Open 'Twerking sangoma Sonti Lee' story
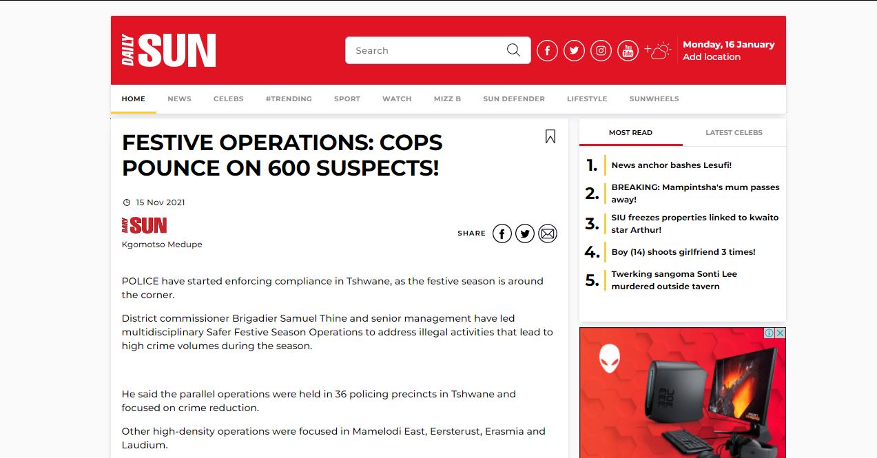Viewport: 877px width, 458px height. [x=674, y=280]
